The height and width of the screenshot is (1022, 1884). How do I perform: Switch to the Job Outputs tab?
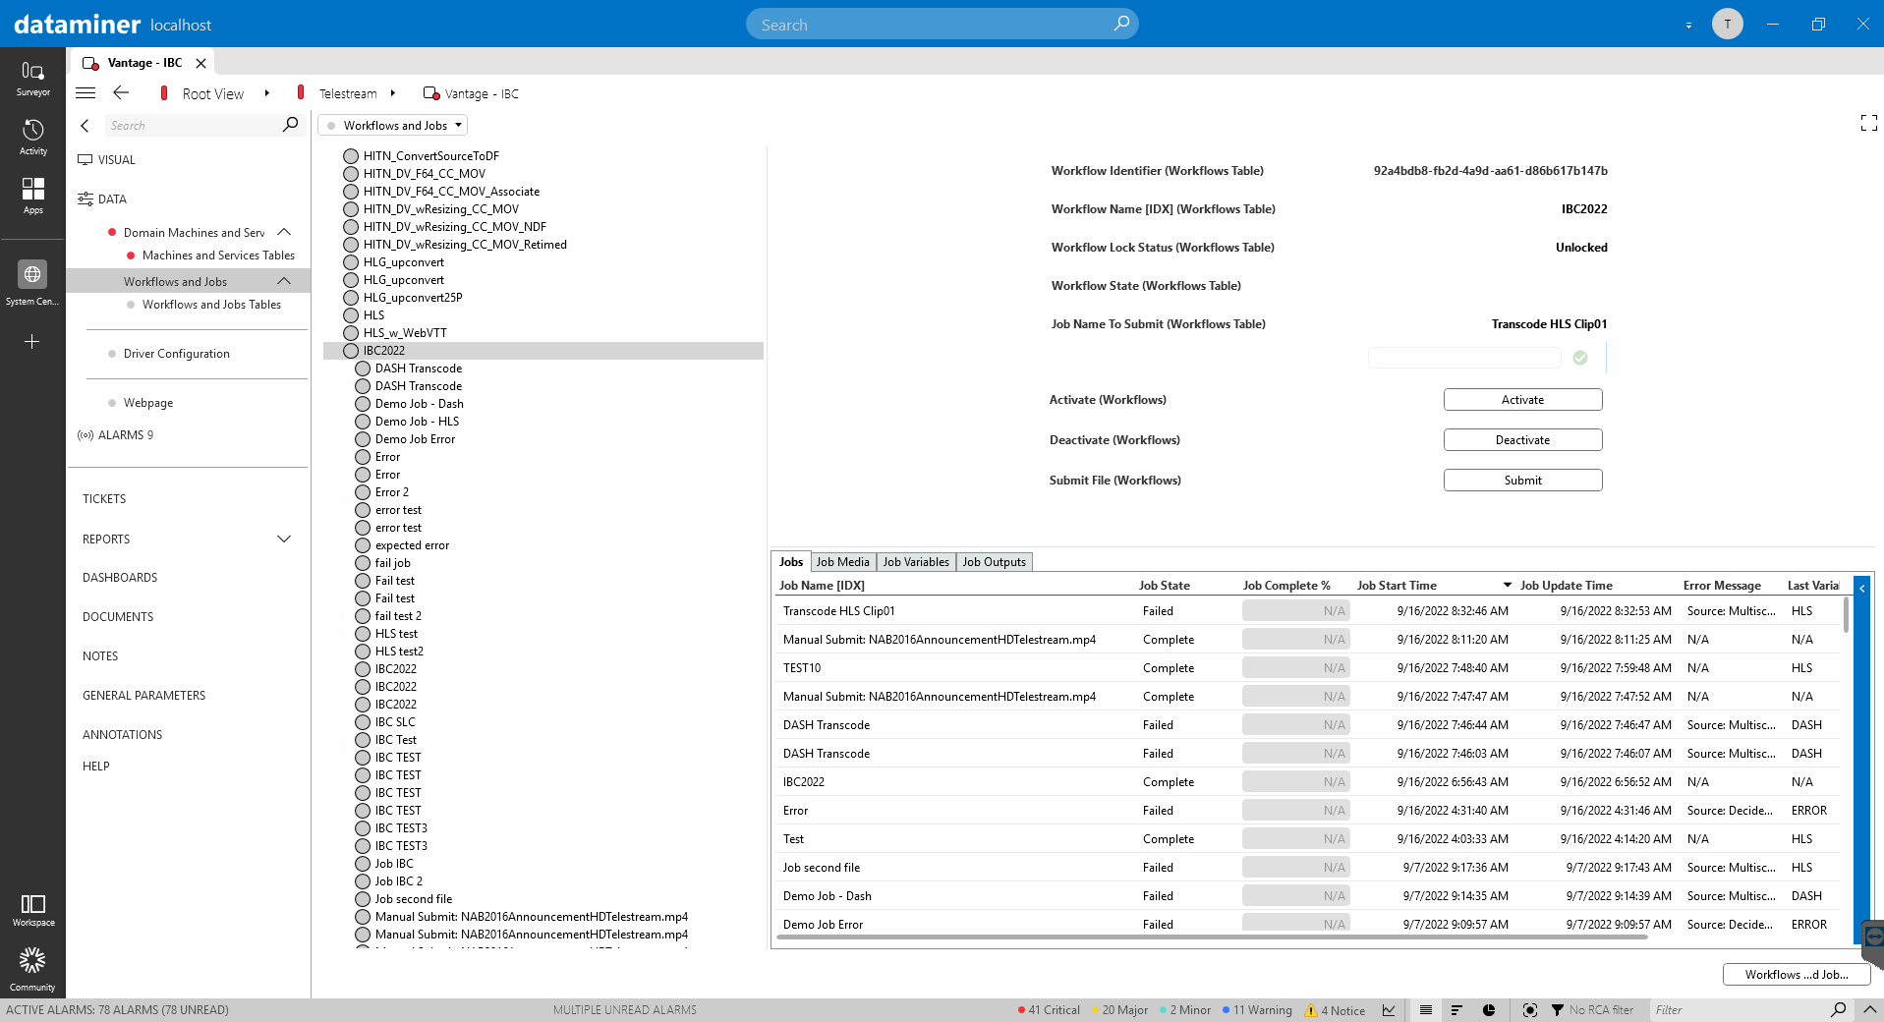click(x=994, y=562)
